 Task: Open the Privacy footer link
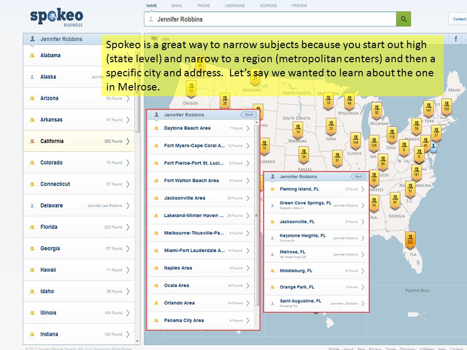[375, 349]
